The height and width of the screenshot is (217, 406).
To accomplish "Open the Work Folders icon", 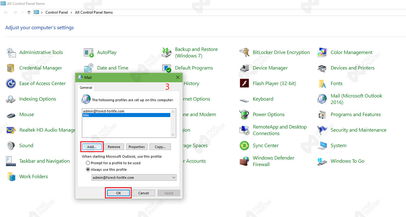I will pos(11,177).
